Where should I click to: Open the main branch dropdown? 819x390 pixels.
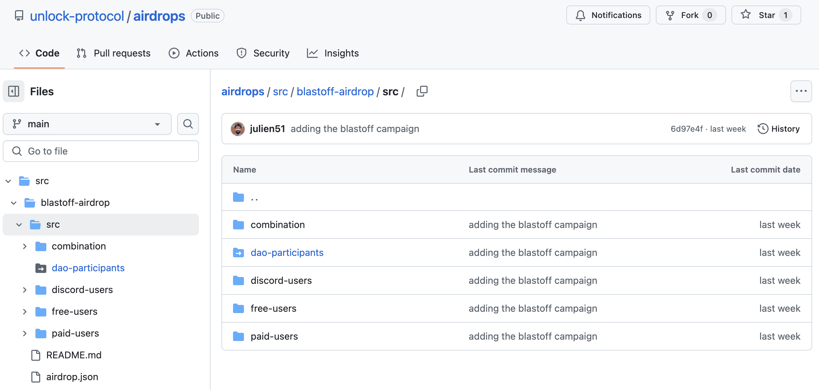pos(87,124)
